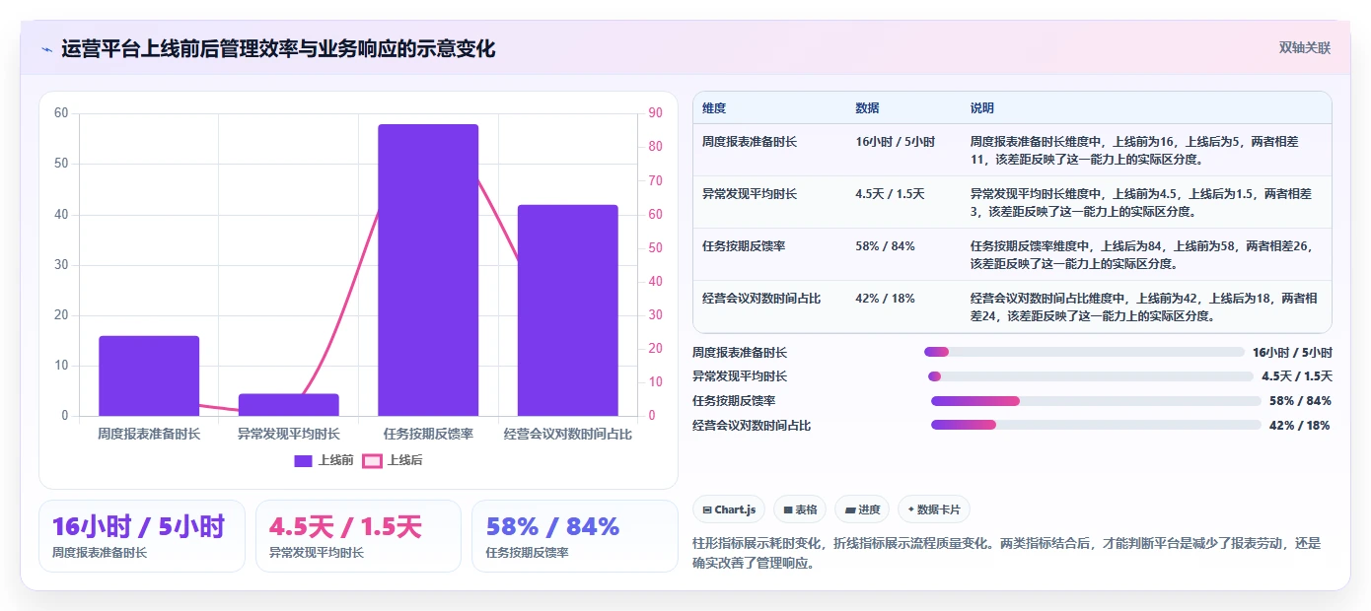Viewport: 1371px width, 611px height.
Task: Click the description starting 周度报表准备时长维度中
Action: coord(1134,150)
